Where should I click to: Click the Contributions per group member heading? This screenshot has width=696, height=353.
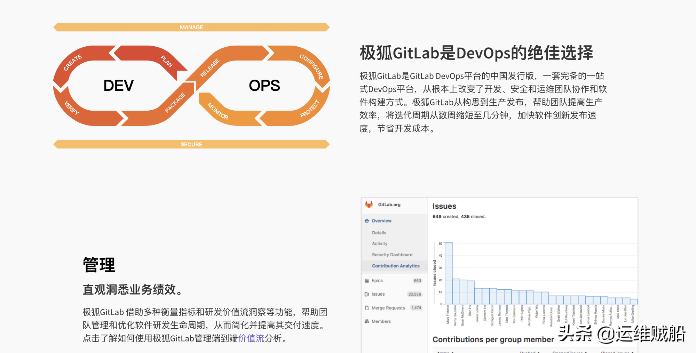coord(493,339)
